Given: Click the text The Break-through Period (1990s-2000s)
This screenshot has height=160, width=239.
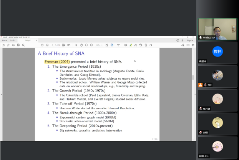Looking at the screenshot, I should pos(85,113).
